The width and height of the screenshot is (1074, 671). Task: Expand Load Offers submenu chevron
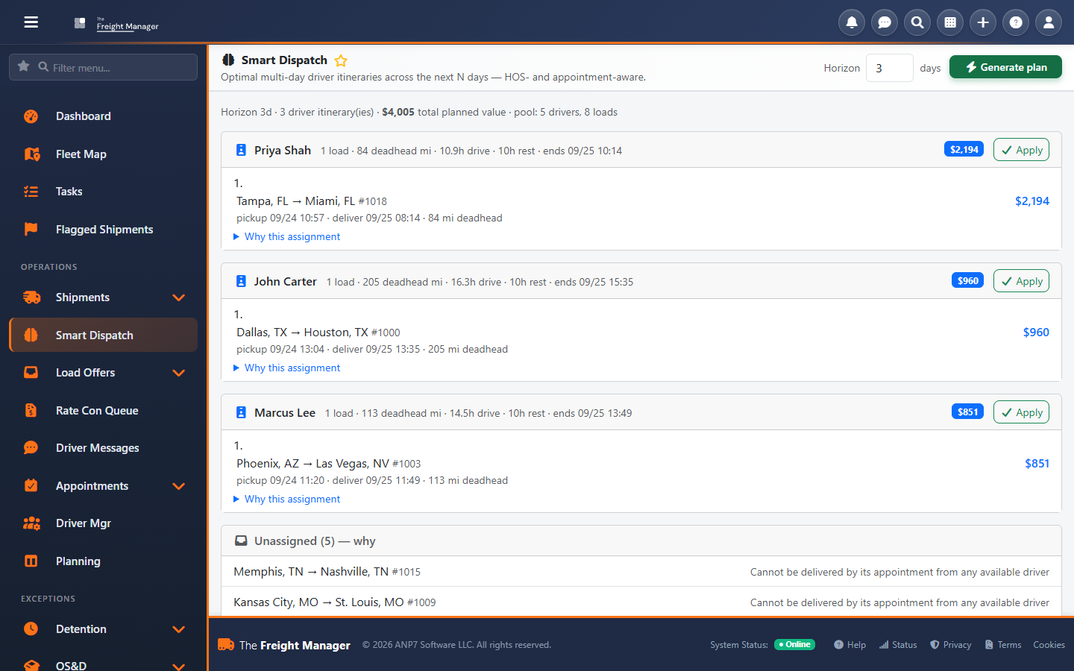coord(179,373)
